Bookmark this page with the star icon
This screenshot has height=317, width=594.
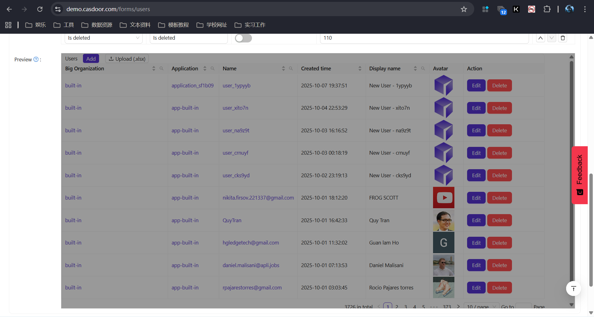click(464, 9)
